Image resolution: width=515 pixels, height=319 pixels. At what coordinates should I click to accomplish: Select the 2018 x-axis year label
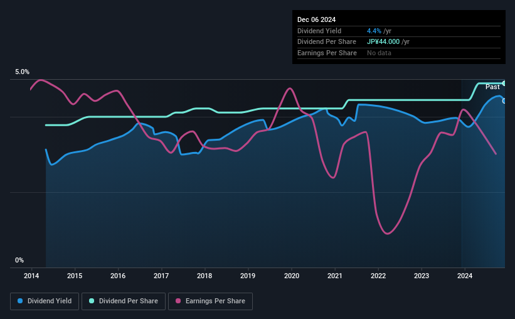click(204, 276)
